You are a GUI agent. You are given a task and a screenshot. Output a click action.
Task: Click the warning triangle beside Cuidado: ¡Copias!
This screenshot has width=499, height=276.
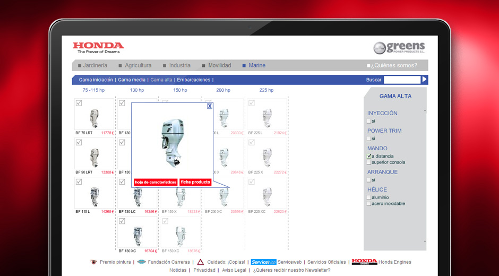201,262
